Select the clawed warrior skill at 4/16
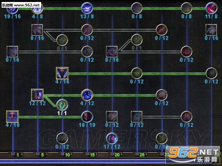This screenshot has height=166, width=222. coord(62,73)
